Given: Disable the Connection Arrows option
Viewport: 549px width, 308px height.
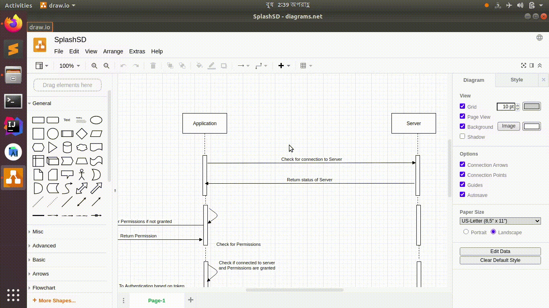Looking at the screenshot, I should 462,164.
